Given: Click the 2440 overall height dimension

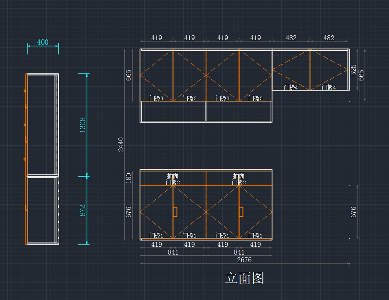Looking at the screenshot, I should (x=121, y=144).
